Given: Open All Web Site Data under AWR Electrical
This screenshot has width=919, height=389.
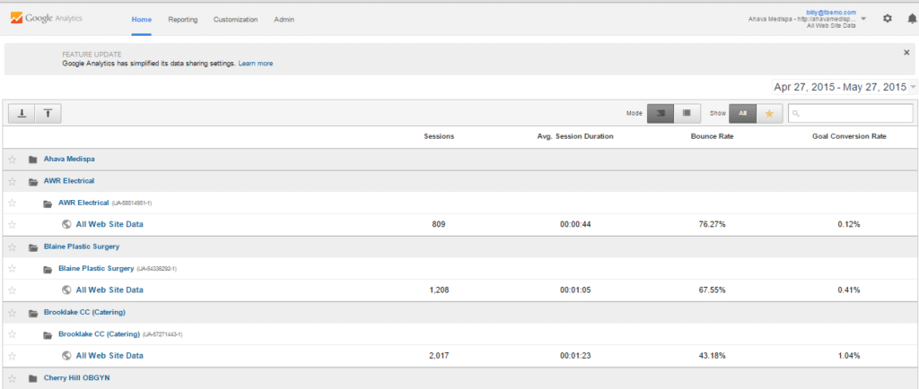Looking at the screenshot, I should (109, 224).
